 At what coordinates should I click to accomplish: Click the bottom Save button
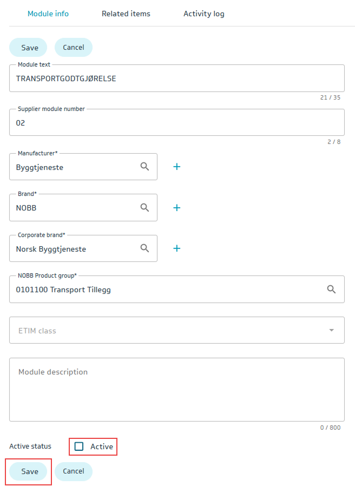(30, 471)
